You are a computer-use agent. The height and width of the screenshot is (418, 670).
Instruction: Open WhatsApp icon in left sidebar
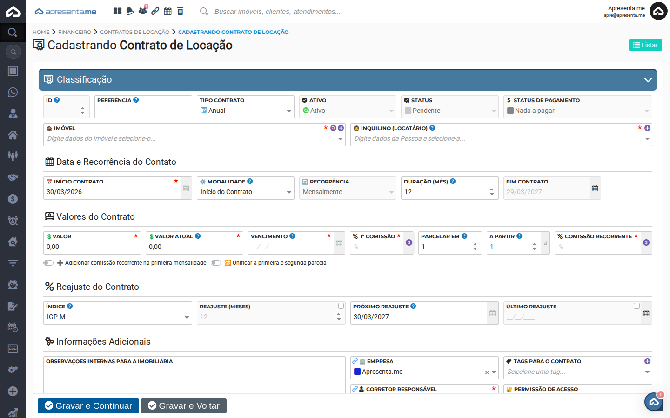tap(13, 92)
